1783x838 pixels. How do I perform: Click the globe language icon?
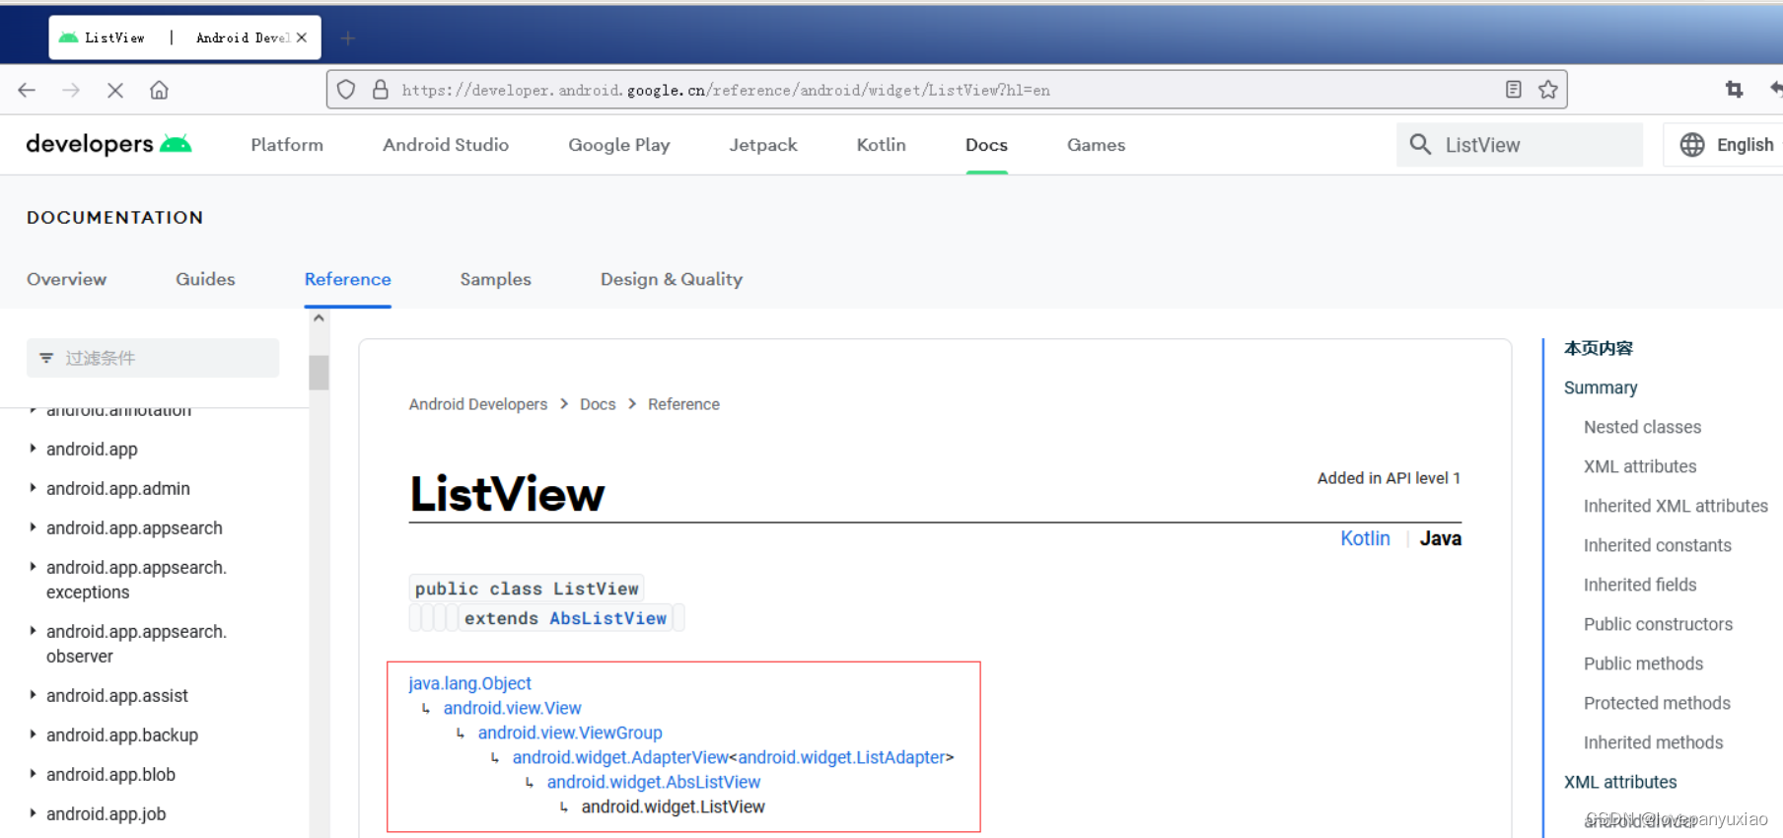click(1692, 145)
